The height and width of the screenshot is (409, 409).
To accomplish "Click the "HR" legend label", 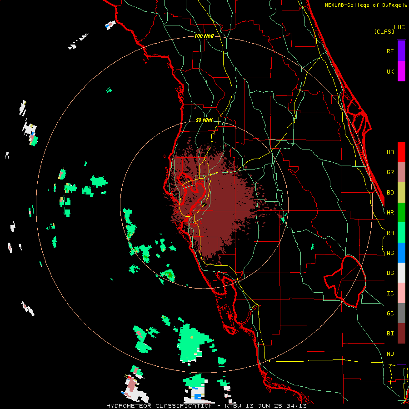I will click(390, 213).
